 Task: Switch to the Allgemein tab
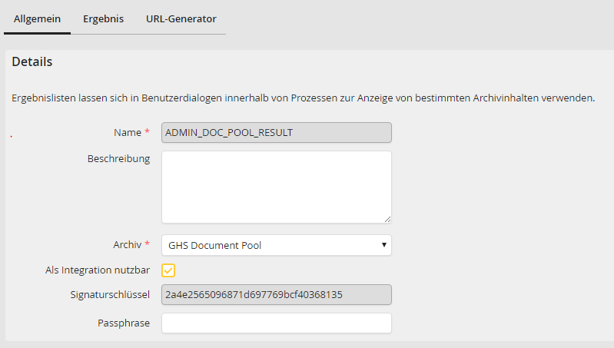pos(37,18)
